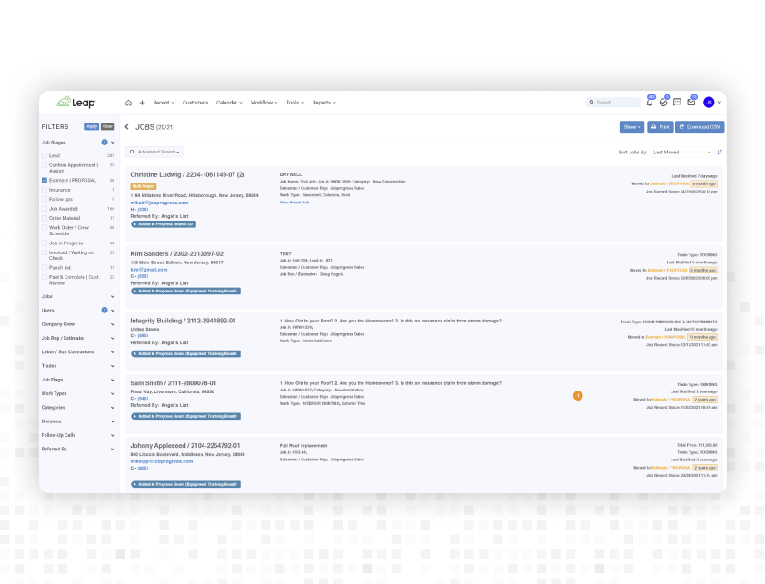Check Confirm Appointment | Assign checkbox
Image resolution: width=765 pixels, height=584 pixels.
click(45, 165)
